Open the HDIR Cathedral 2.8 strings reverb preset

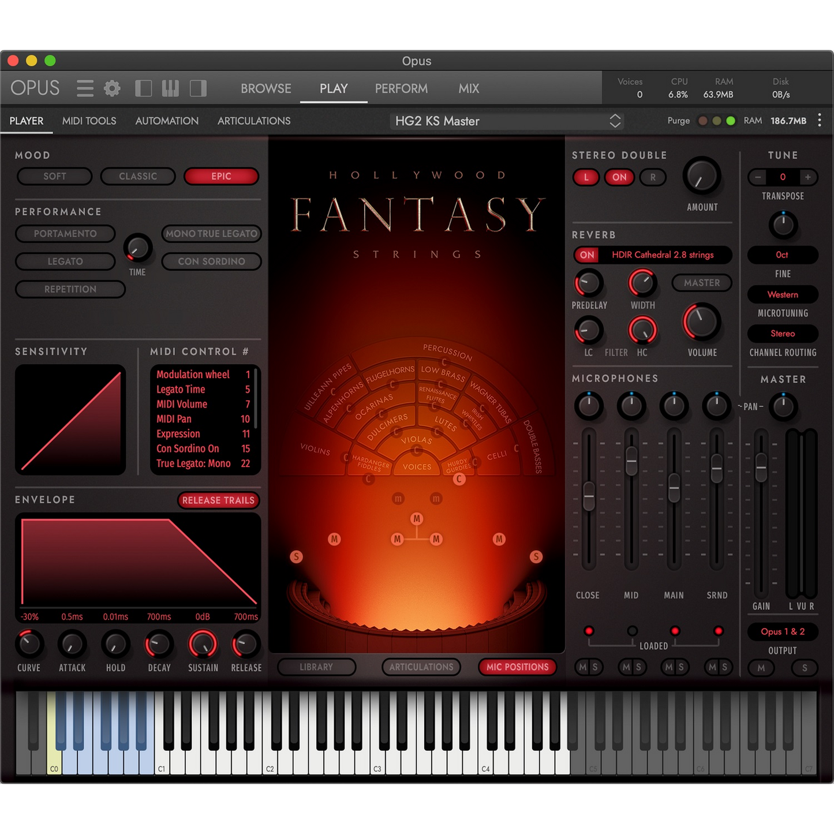(x=662, y=255)
